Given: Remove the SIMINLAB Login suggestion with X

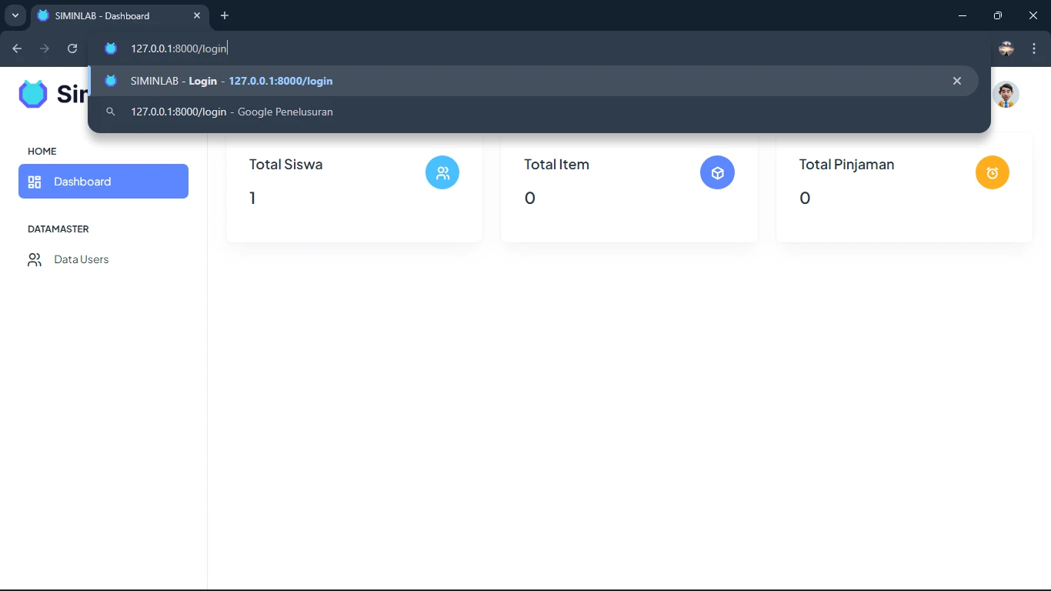Looking at the screenshot, I should [957, 81].
